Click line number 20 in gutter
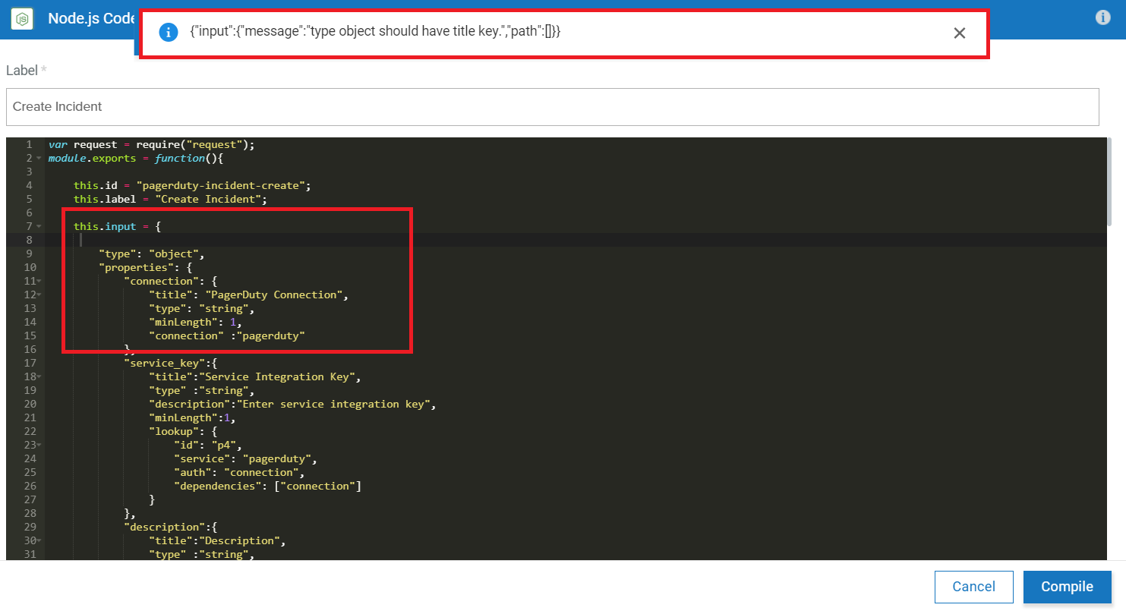The height and width of the screenshot is (611, 1126). coord(29,404)
